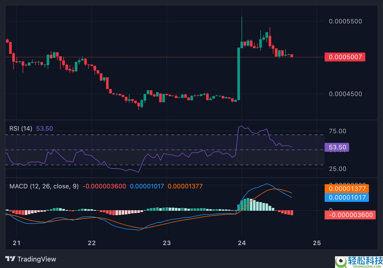Open the TradingView text link
This screenshot has height=268, width=383.
(x=36, y=259)
